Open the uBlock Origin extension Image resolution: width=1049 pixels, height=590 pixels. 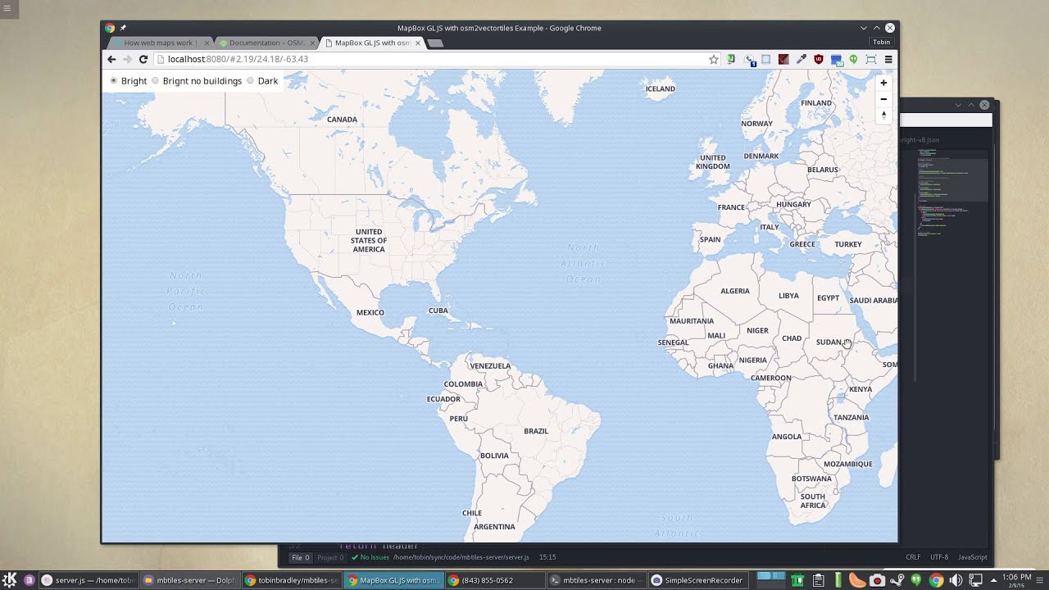coord(818,59)
